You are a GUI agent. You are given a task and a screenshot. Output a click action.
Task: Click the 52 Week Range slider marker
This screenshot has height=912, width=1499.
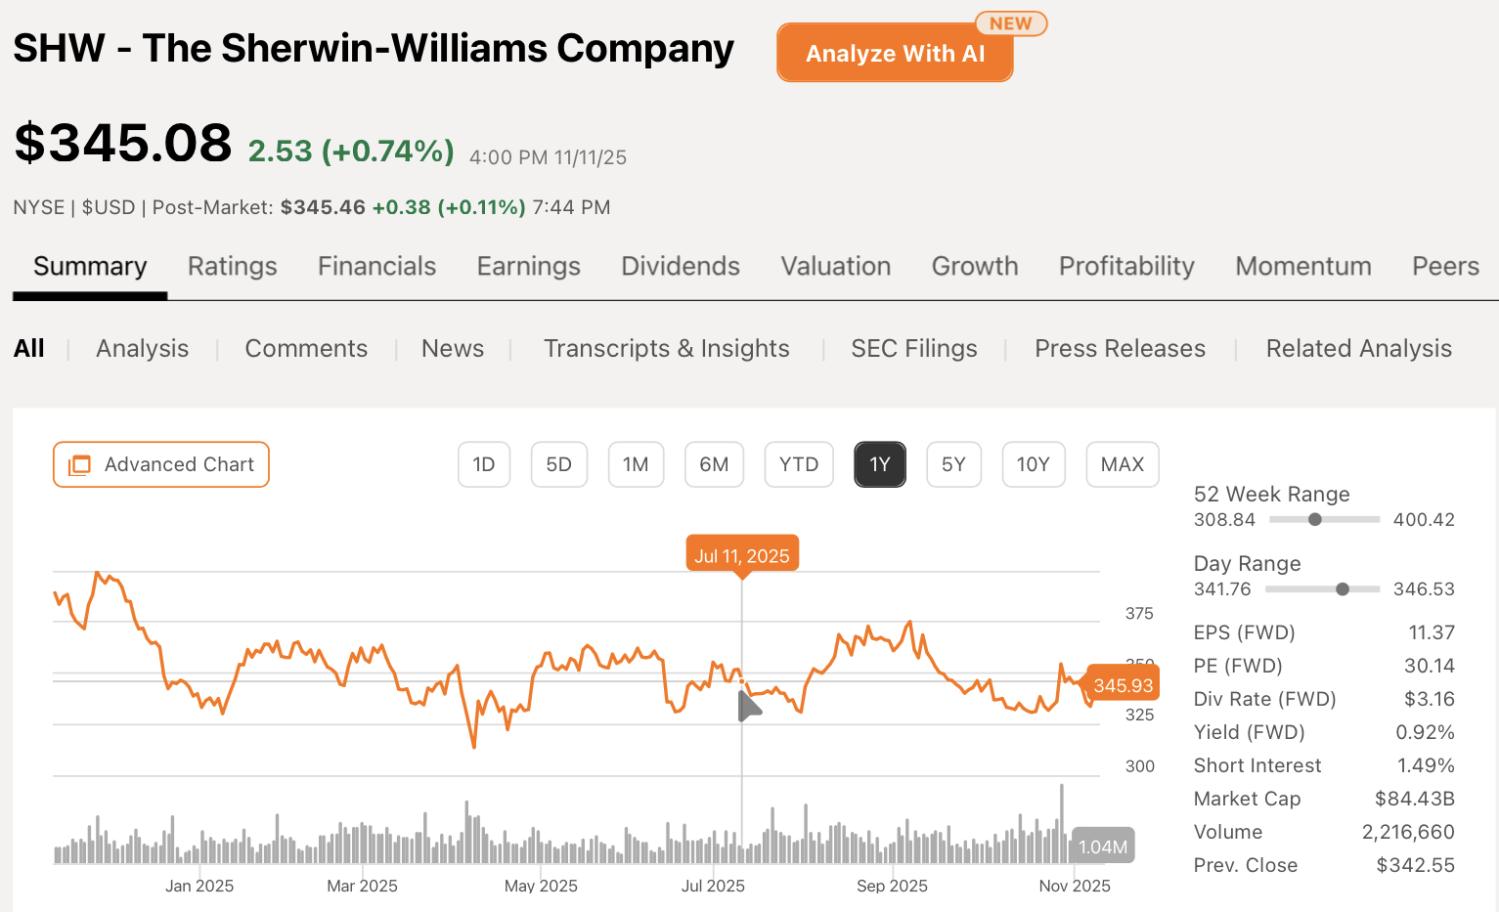point(1316,520)
